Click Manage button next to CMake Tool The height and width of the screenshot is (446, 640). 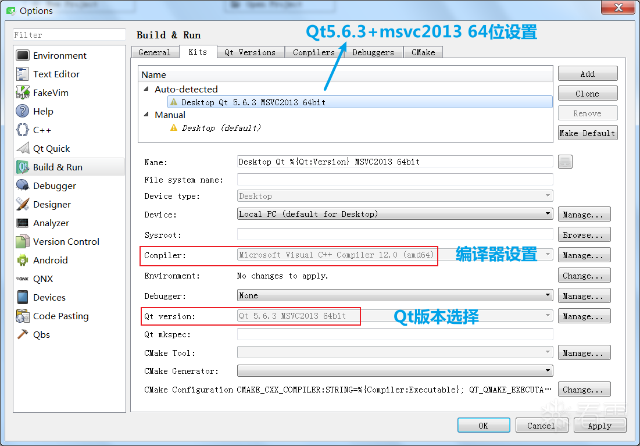584,352
